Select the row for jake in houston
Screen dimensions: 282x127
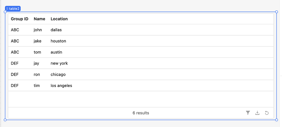click(141, 41)
